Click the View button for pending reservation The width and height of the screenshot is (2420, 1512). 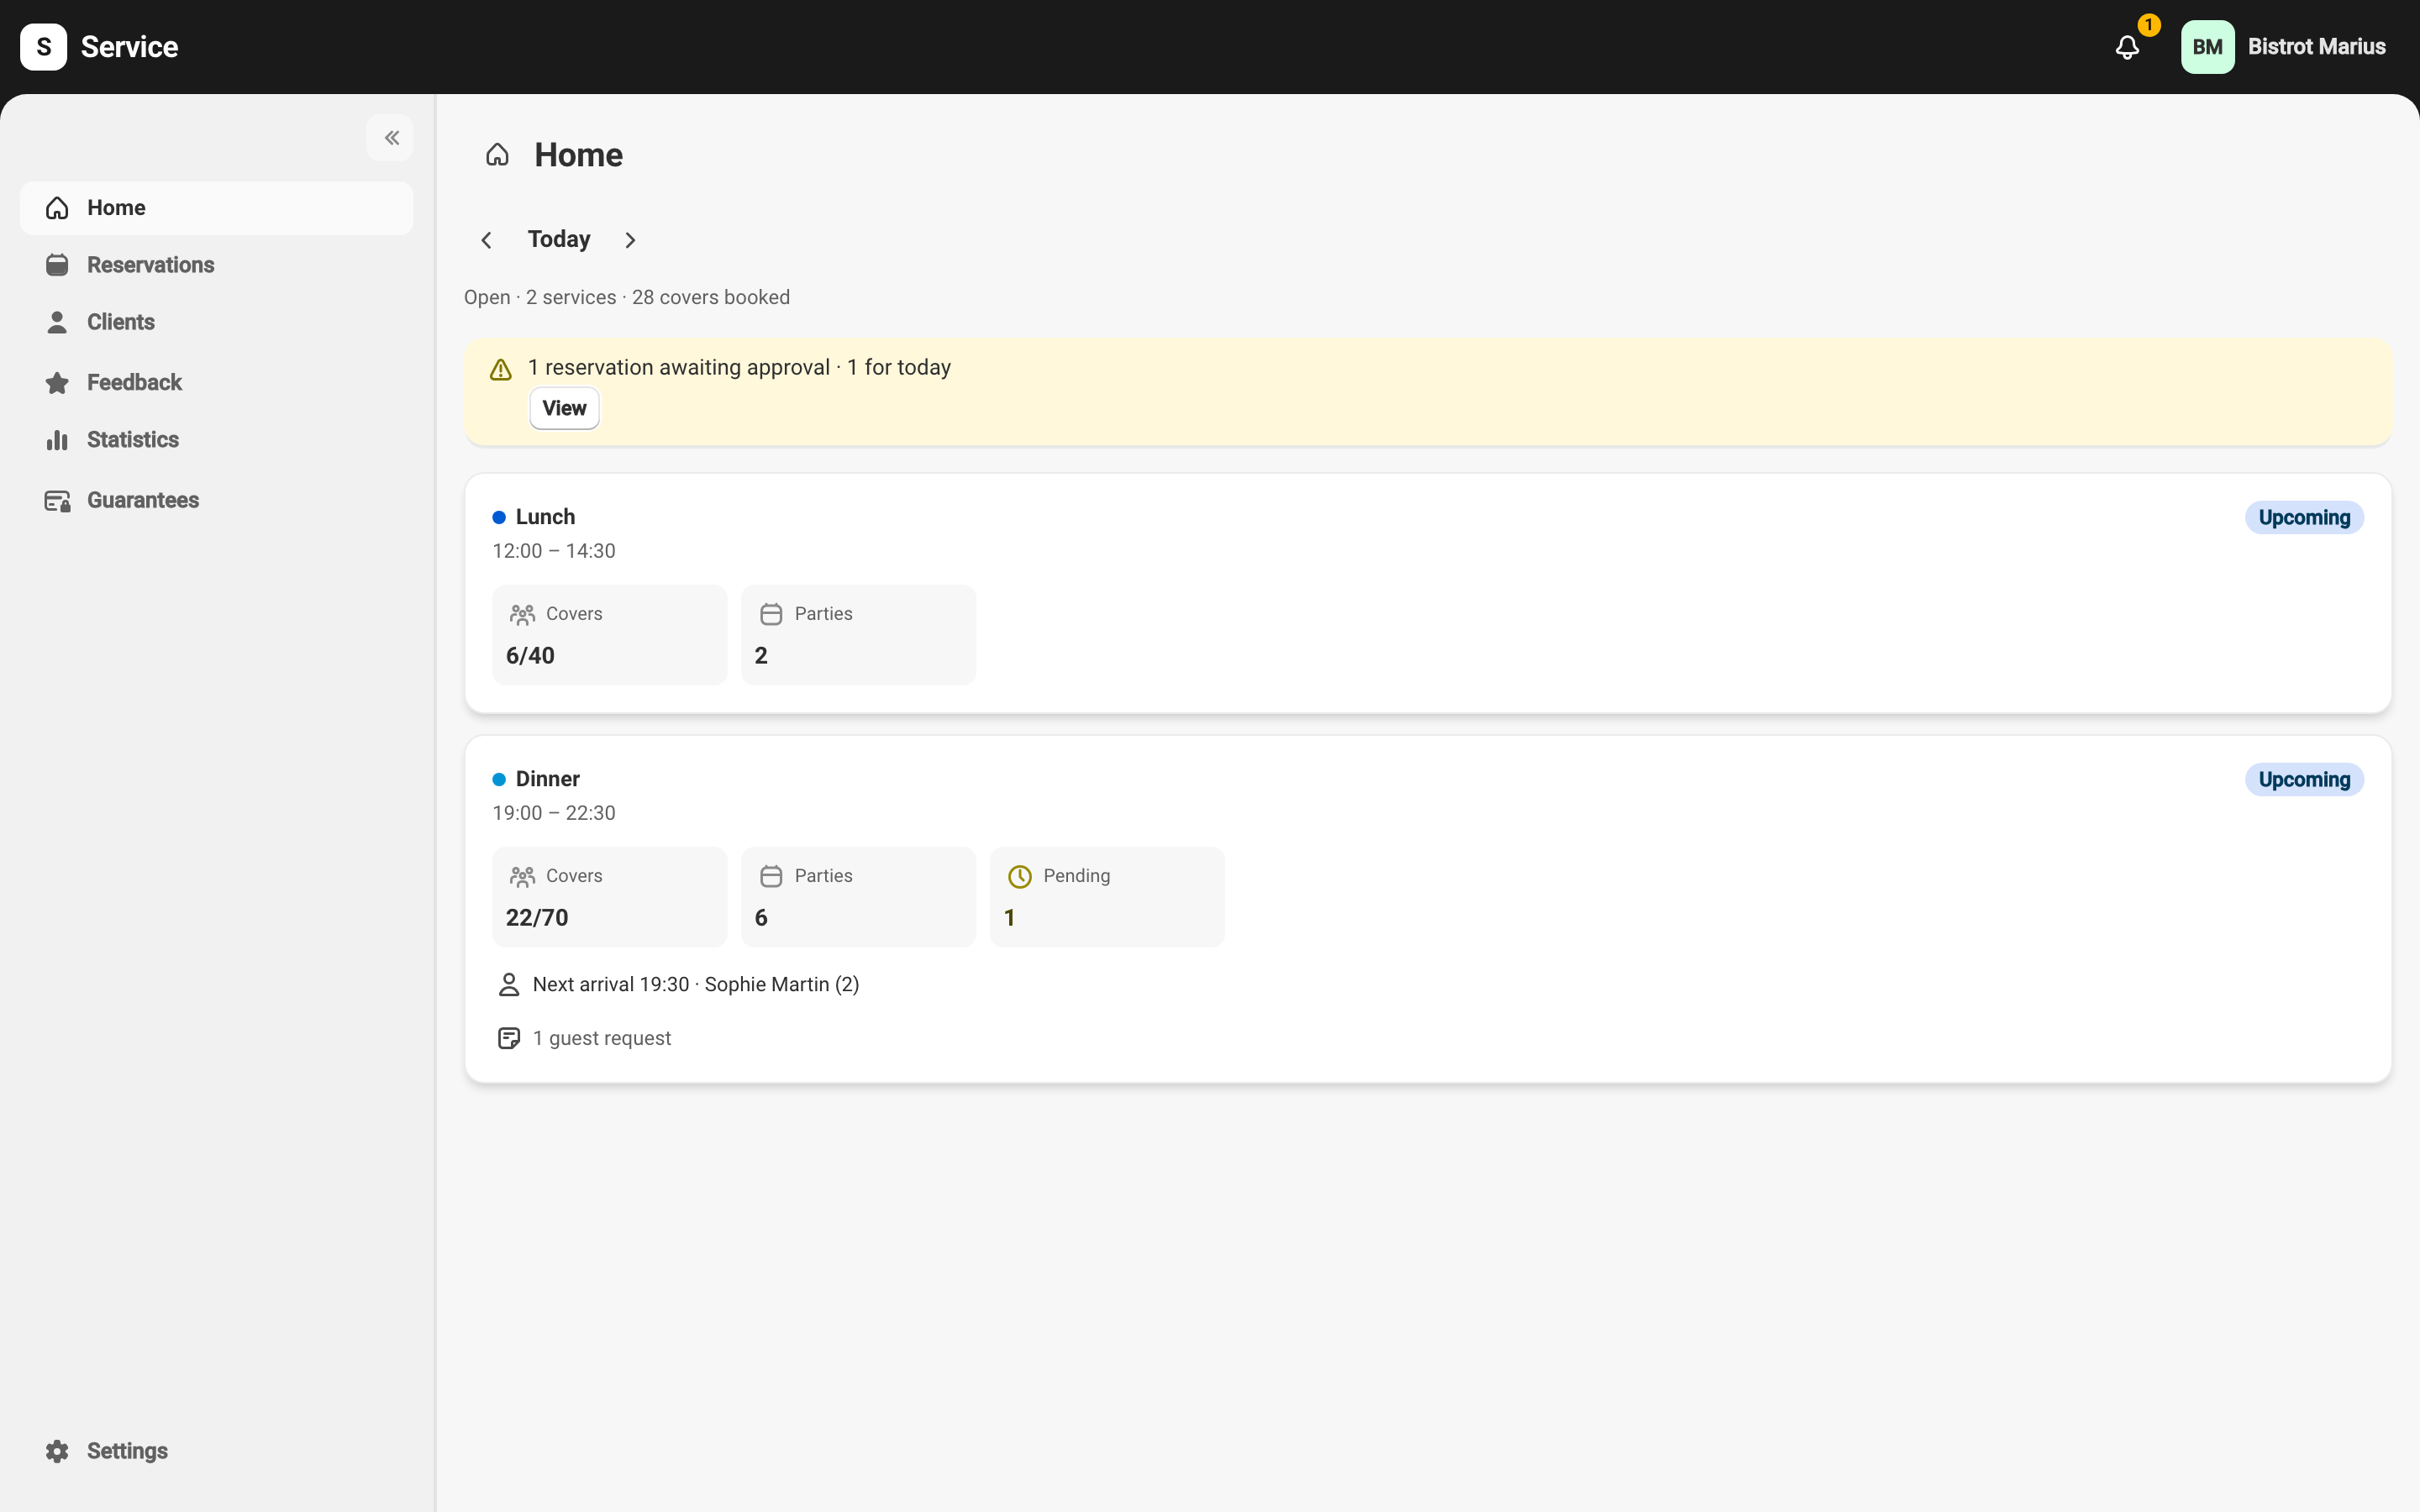click(x=564, y=408)
